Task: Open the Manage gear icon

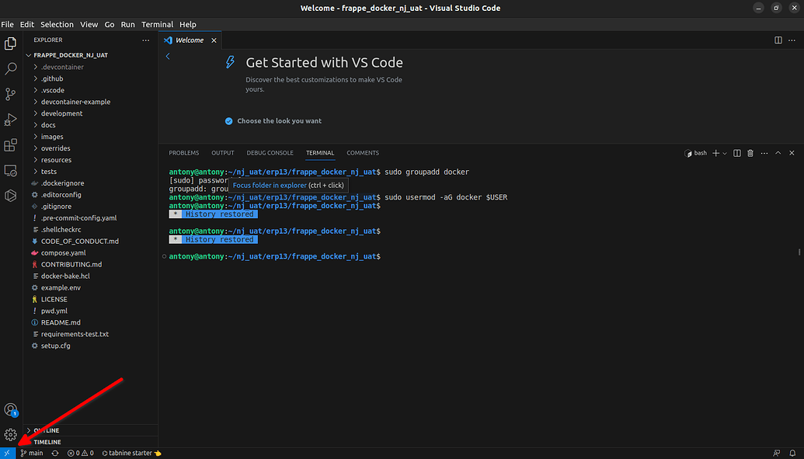Action: 11,434
